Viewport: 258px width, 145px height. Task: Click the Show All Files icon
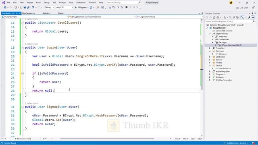tap(237, 17)
